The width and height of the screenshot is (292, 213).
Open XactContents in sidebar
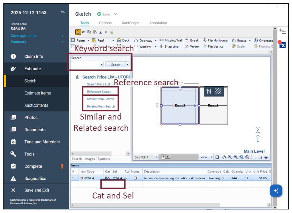pyautogui.click(x=36, y=105)
